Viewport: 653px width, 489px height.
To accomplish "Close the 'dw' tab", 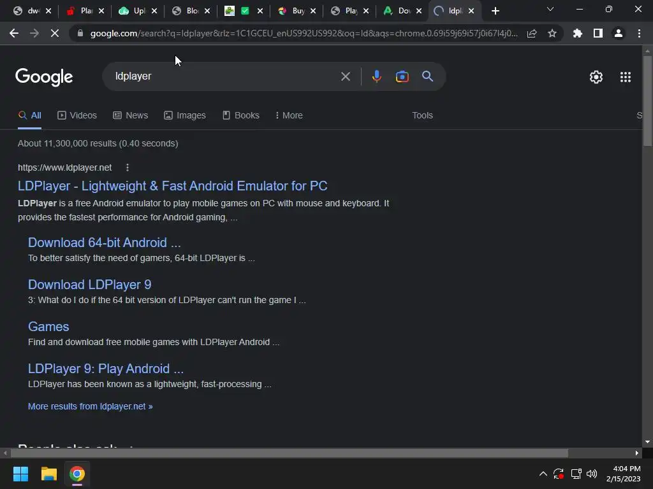I will click(48, 11).
